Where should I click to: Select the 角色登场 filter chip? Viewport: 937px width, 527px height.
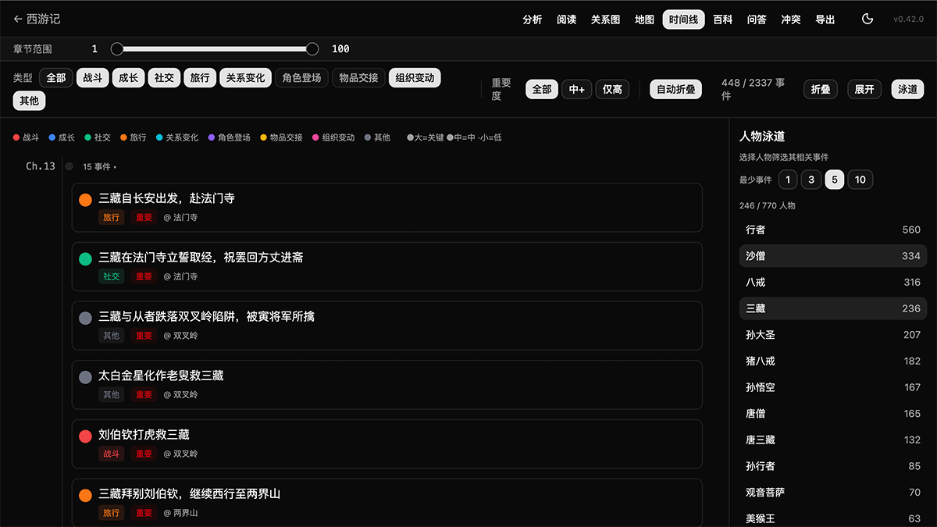(301, 78)
